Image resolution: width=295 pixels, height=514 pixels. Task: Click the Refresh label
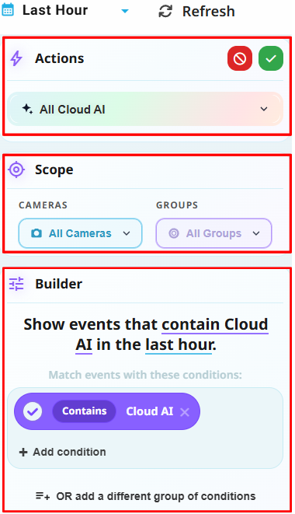point(209,12)
